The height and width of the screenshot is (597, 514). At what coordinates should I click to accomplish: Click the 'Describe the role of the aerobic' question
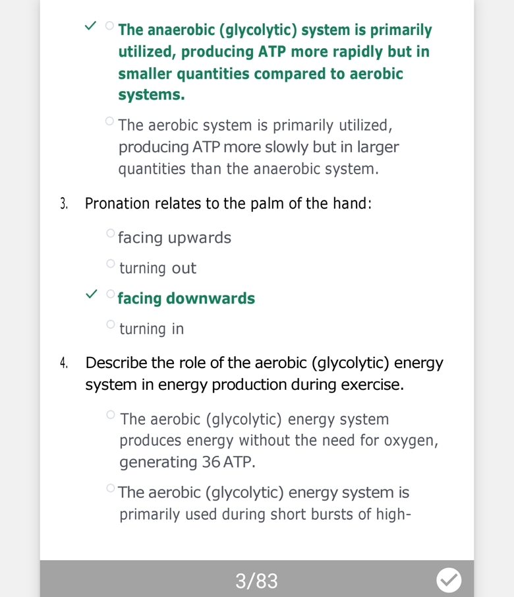tap(264, 373)
